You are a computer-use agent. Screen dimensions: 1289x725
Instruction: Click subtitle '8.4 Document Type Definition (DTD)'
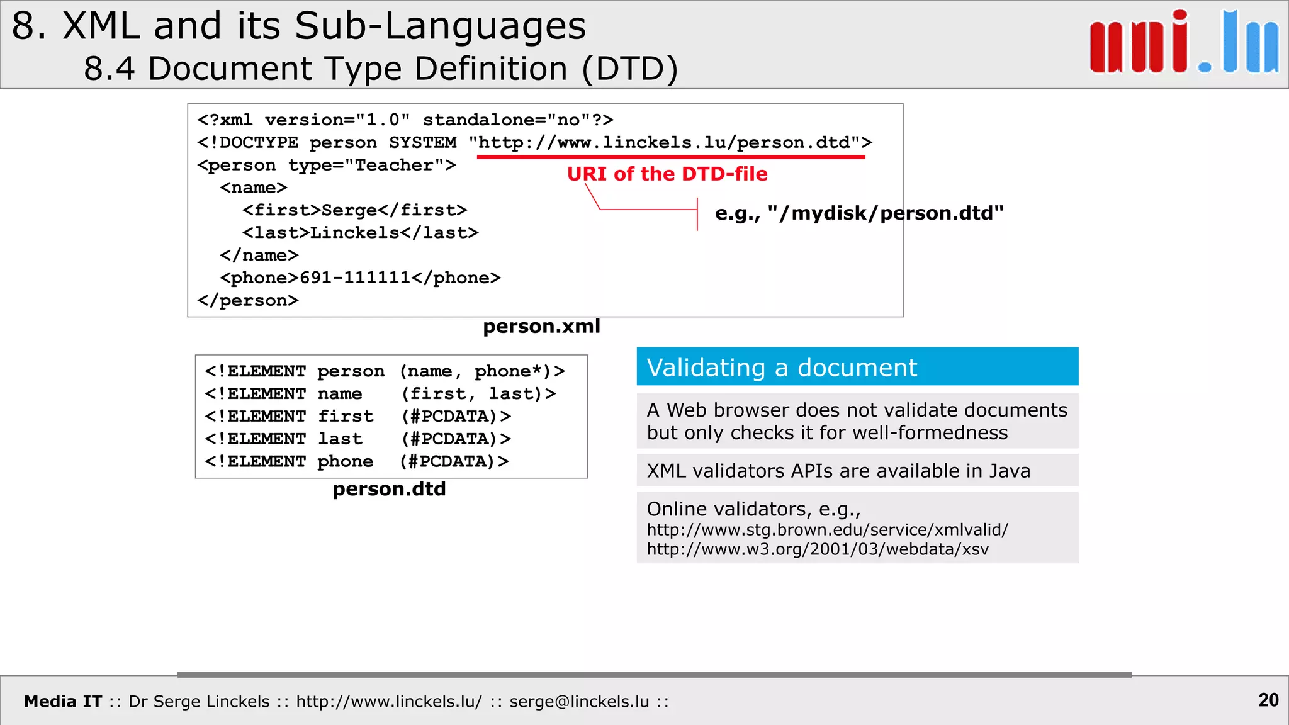pyautogui.click(x=381, y=68)
